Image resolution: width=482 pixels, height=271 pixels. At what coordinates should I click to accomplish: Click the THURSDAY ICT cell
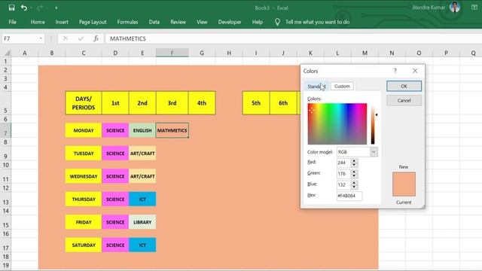coord(142,199)
